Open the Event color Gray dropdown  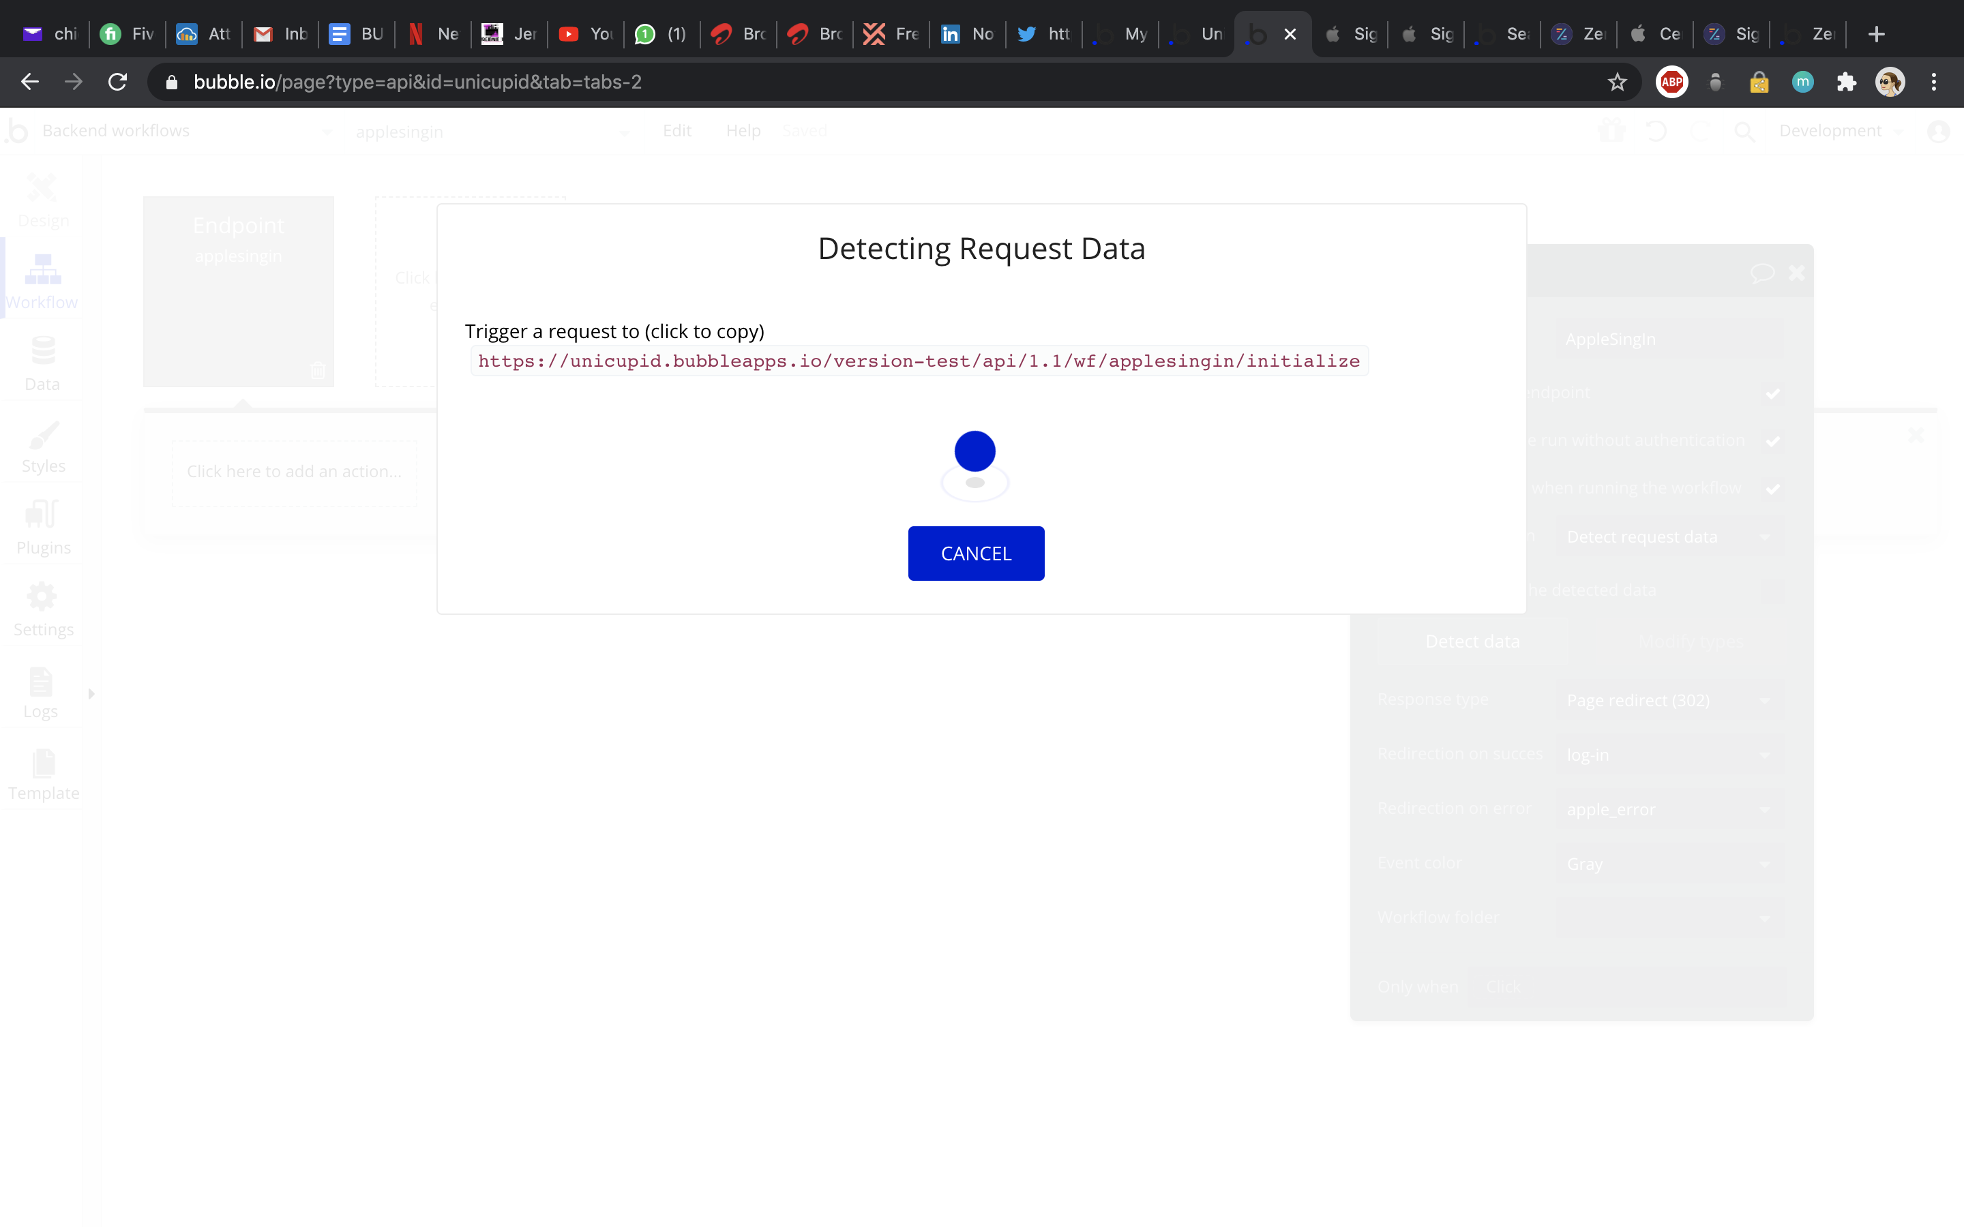coord(1669,864)
